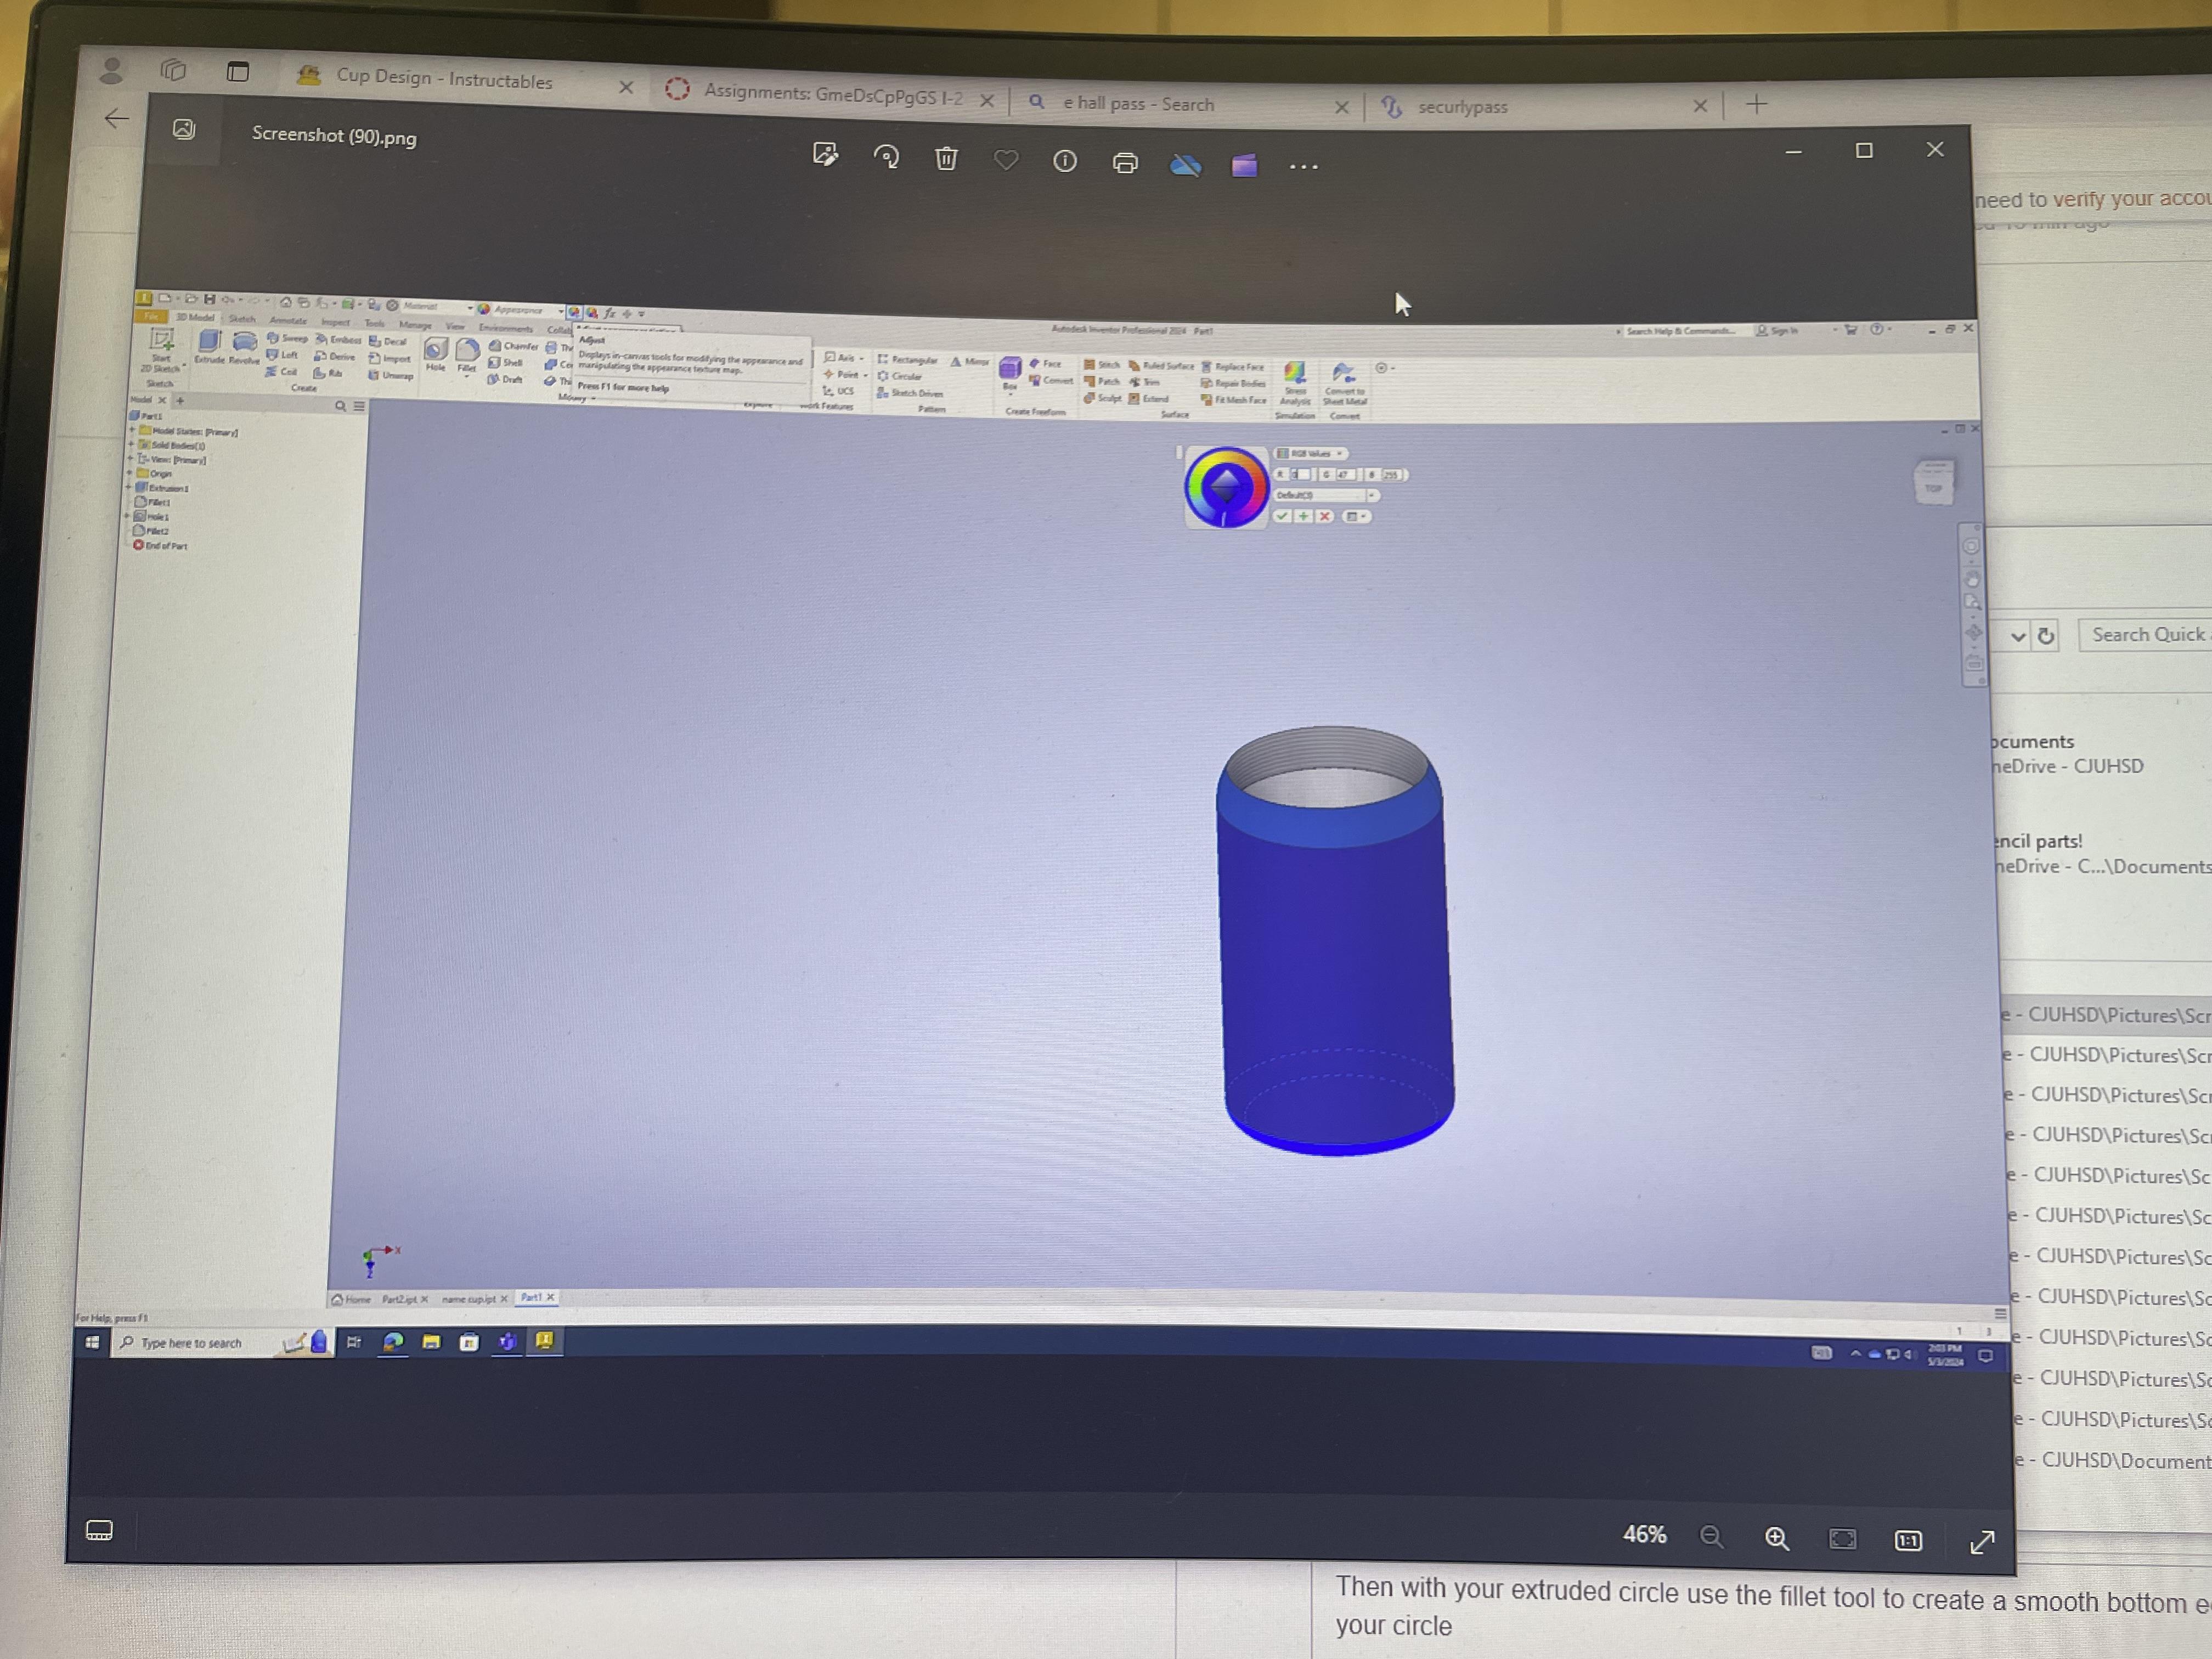
Task: Confirm color change with green checkmark
Action: click(1282, 516)
